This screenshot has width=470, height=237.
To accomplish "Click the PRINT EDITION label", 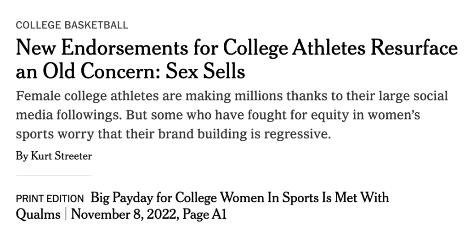I will click(x=50, y=199).
